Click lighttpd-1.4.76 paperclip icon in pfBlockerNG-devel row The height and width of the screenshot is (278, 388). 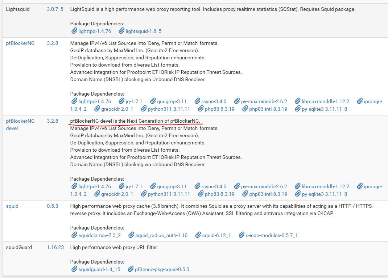tap(74, 186)
